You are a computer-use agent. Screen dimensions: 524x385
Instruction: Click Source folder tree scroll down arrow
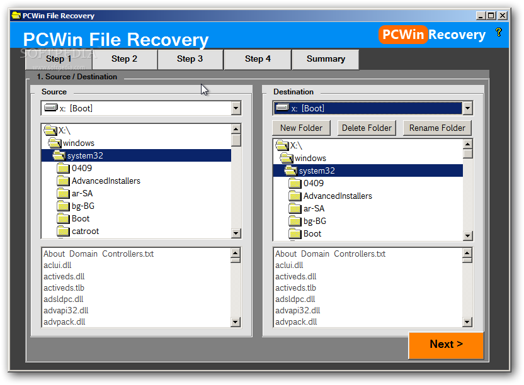pyautogui.click(x=236, y=233)
